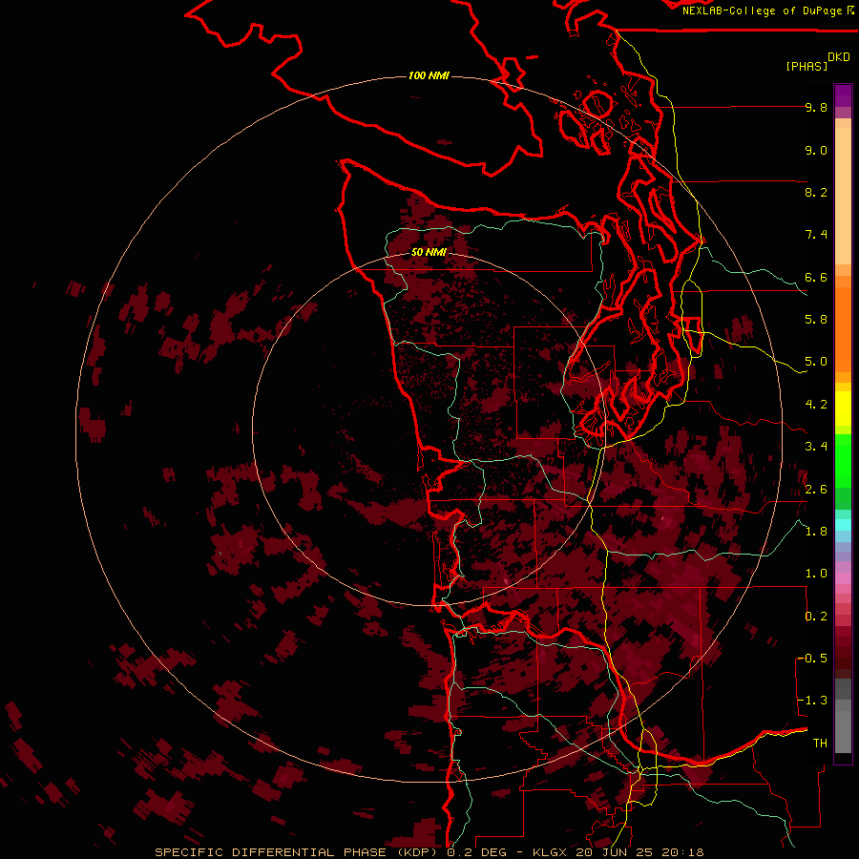The width and height of the screenshot is (859, 859).
Task: Click the "2.6" legend value
Action: point(816,490)
